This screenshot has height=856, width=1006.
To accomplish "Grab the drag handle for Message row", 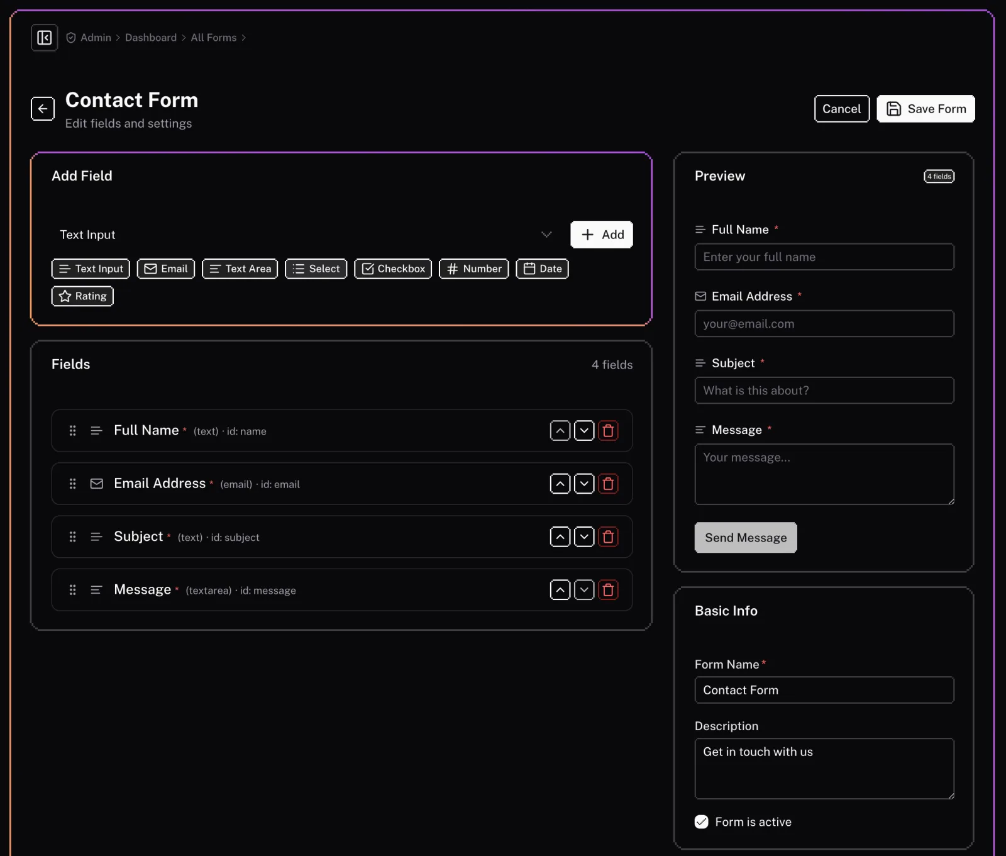I will (72, 590).
